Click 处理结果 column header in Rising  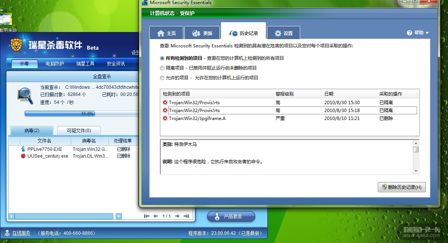point(123,141)
